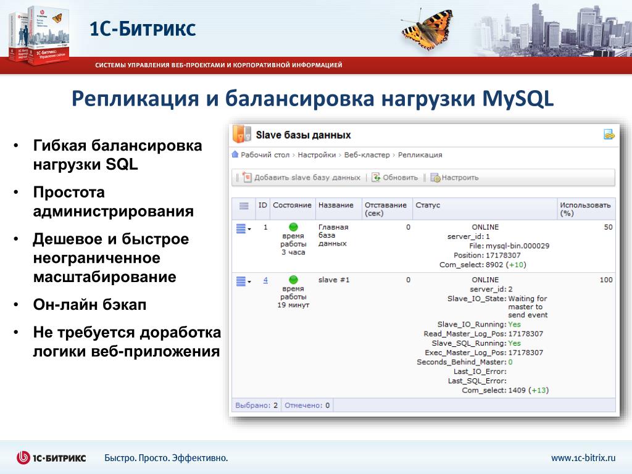Sort by Отставание (сек) column header
Screen dimensions: 632x474
[386, 209]
